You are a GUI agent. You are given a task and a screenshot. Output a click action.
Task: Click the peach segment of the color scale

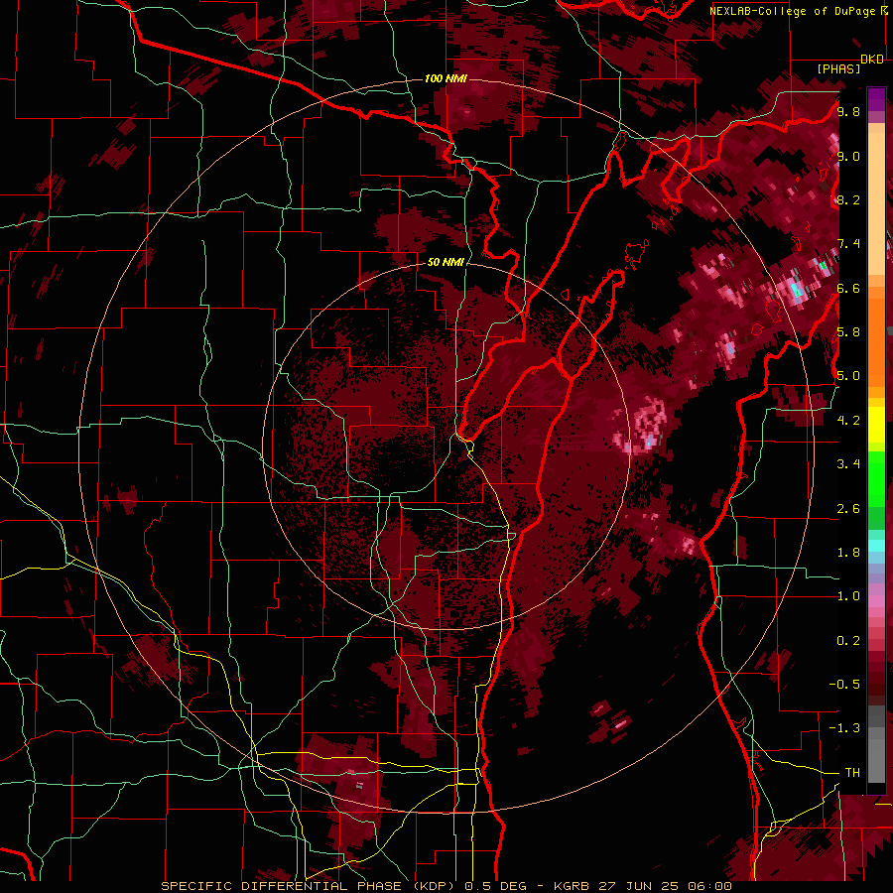point(876,199)
